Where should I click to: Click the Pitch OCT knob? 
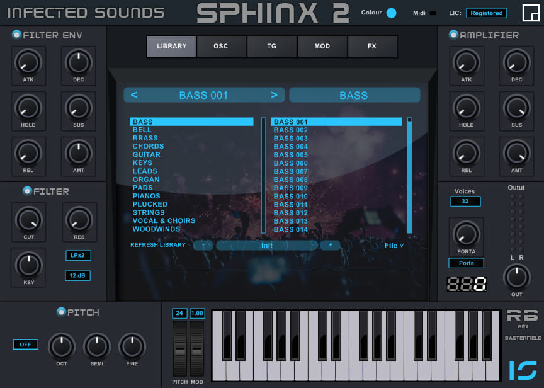[x=62, y=346]
